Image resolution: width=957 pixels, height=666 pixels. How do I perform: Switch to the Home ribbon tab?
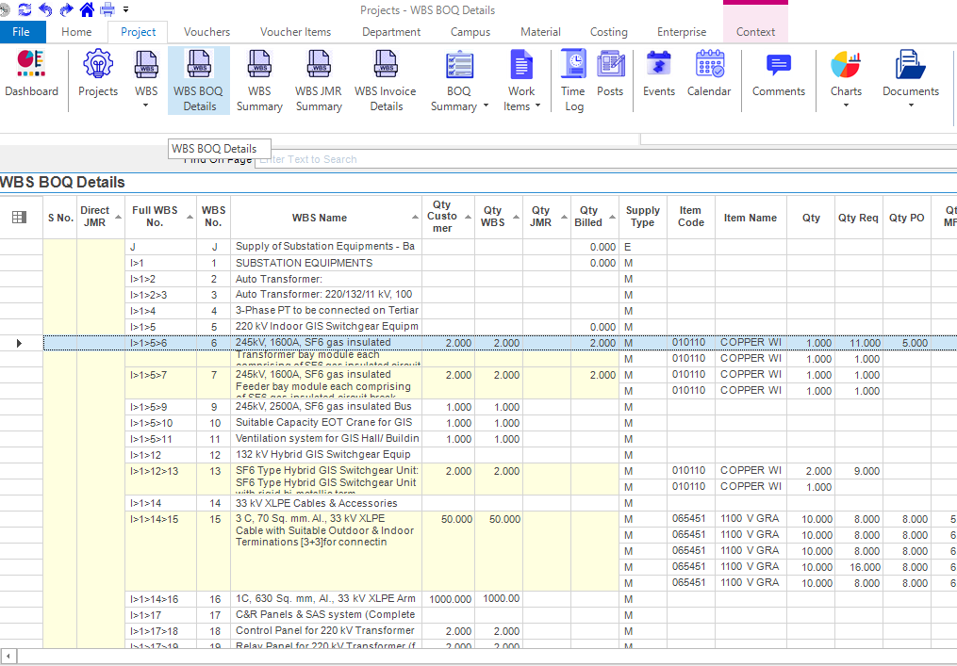click(x=76, y=32)
